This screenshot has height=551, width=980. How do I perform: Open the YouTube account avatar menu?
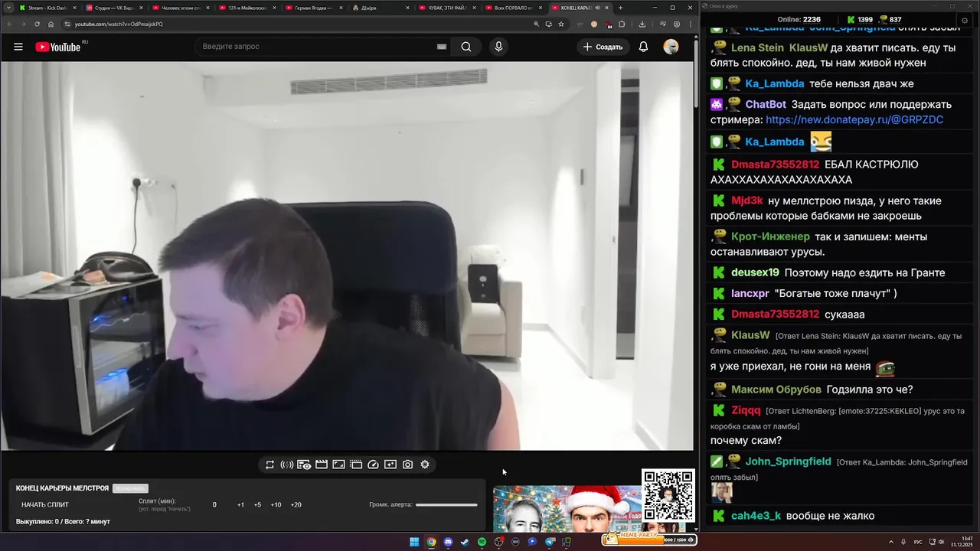671,47
